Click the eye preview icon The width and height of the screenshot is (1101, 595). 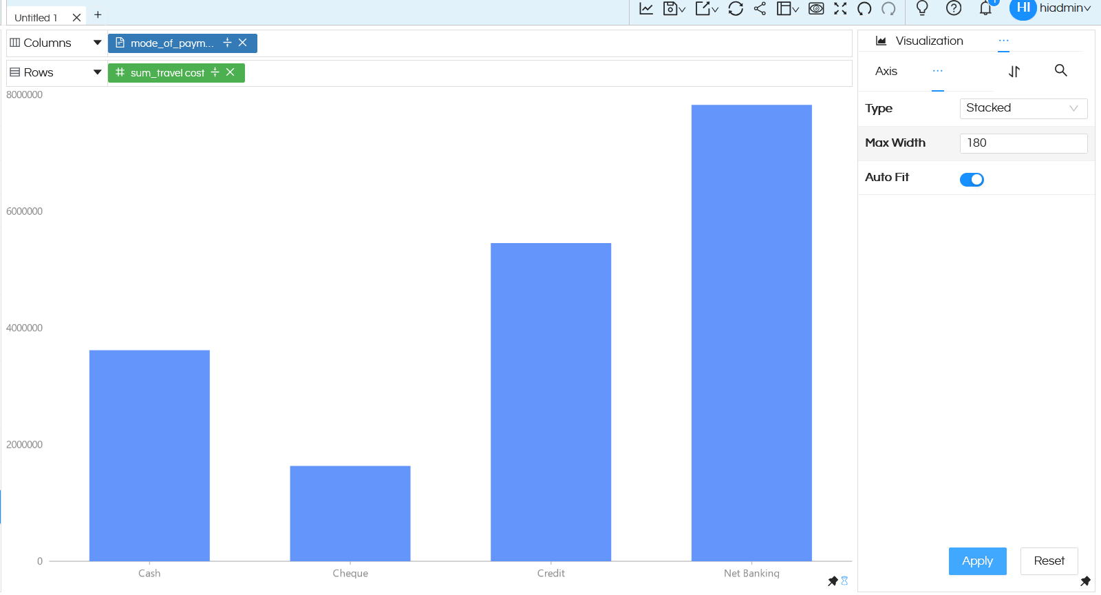[x=816, y=8]
